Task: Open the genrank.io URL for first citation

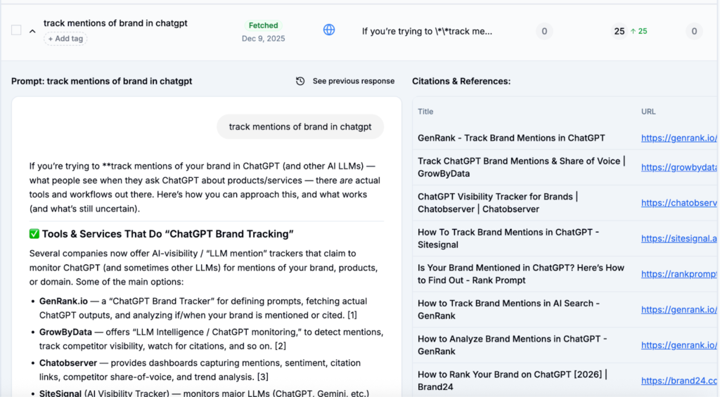Action: (x=679, y=138)
